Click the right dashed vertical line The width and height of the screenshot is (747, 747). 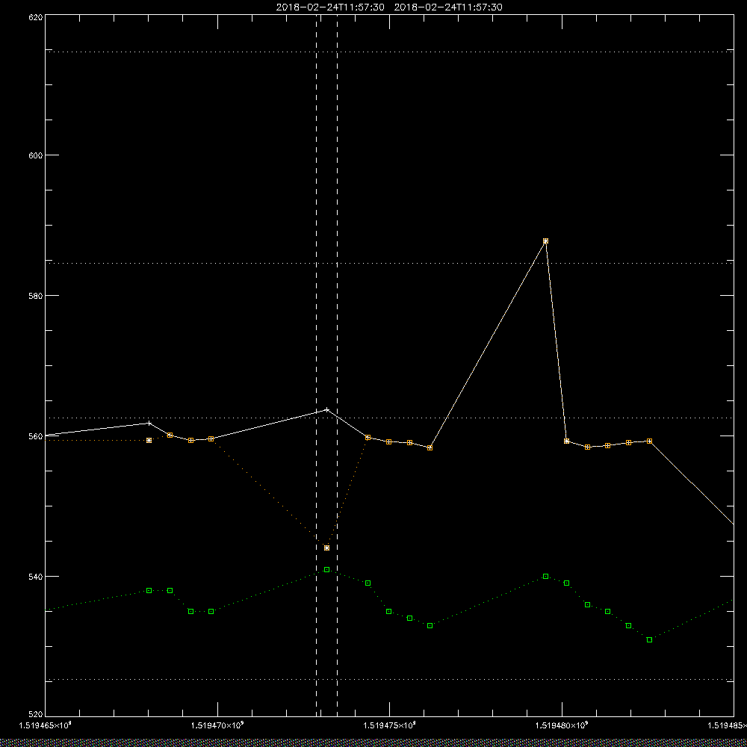tap(338, 365)
